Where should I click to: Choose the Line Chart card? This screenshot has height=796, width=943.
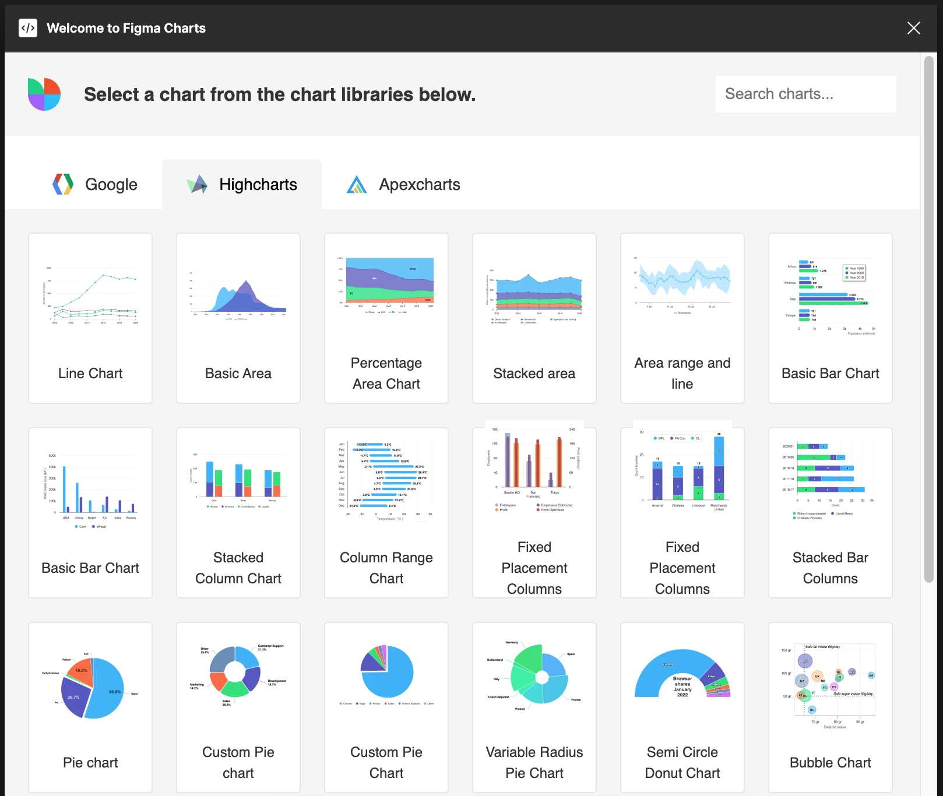pos(90,318)
